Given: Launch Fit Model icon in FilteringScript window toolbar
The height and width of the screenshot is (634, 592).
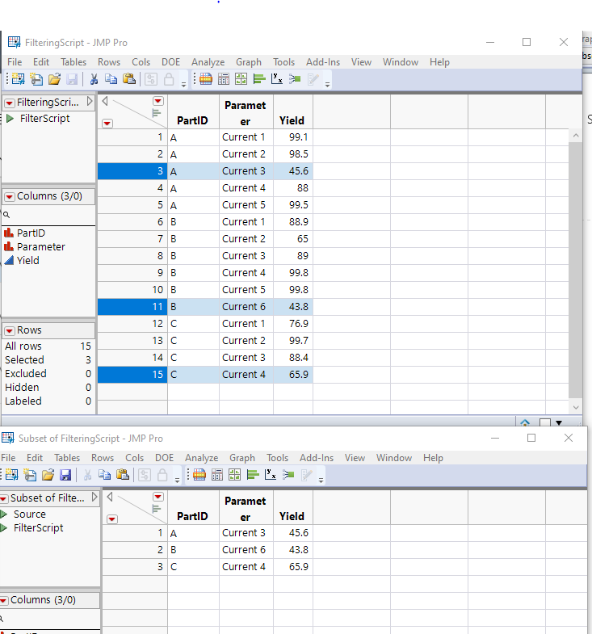Looking at the screenshot, I should [295, 79].
